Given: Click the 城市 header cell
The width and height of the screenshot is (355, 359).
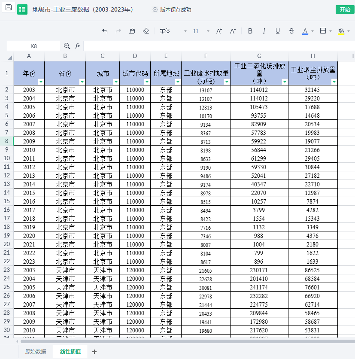Looking at the screenshot, I should coord(103,73).
